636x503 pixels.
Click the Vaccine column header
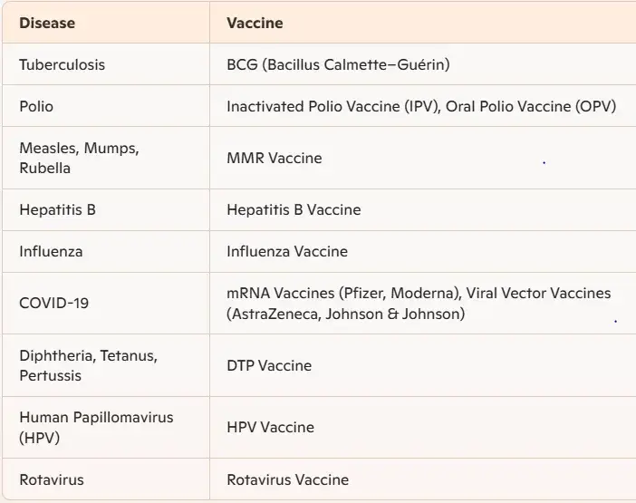423,23
